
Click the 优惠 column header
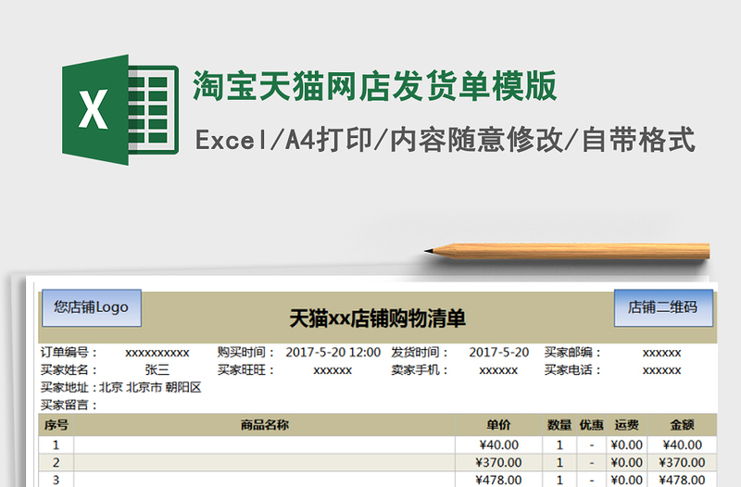coord(592,425)
